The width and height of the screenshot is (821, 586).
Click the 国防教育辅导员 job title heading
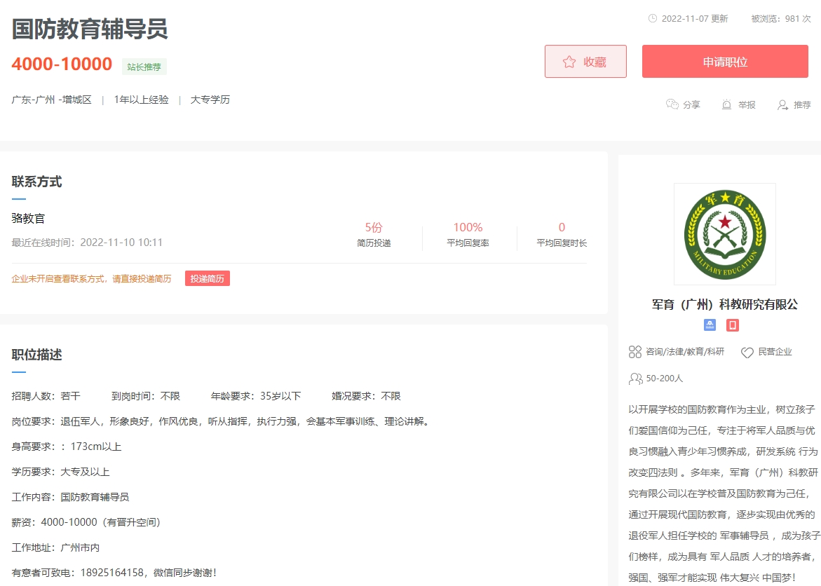pos(90,29)
